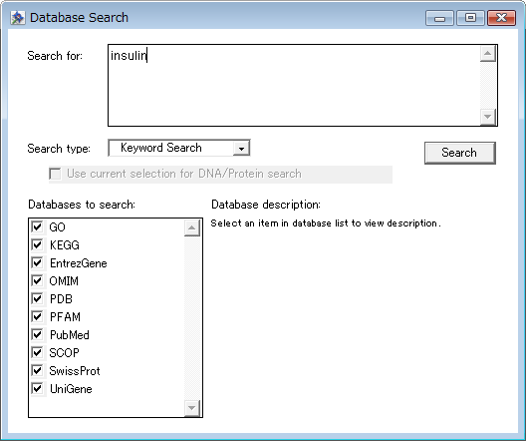The width and height of the screenshot is (526, 441).
Task: Uncheck the UniGene checkbox
Action: pyautogui.click(x=37, y=388)
